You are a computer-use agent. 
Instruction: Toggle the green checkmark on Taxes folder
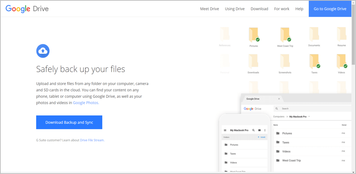pos(318,66)
